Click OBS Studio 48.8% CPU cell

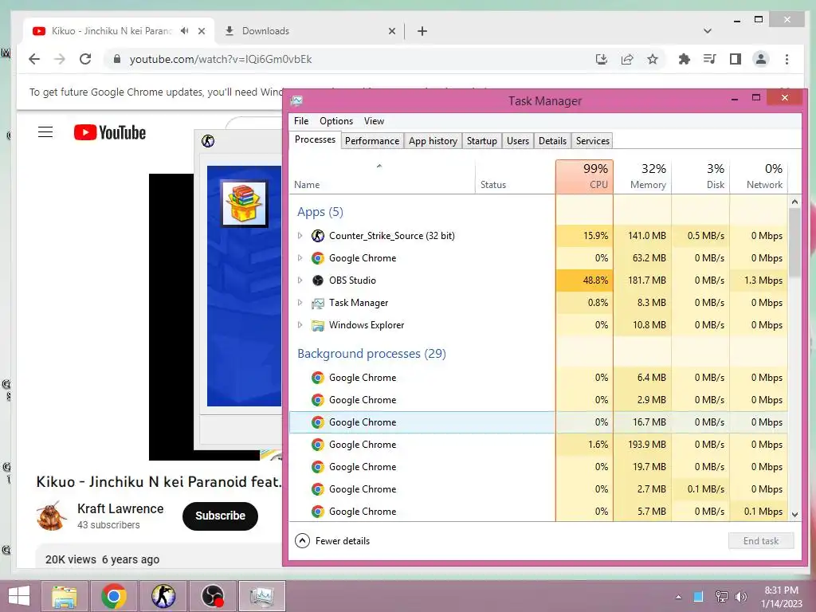click(x=584, y=280)
